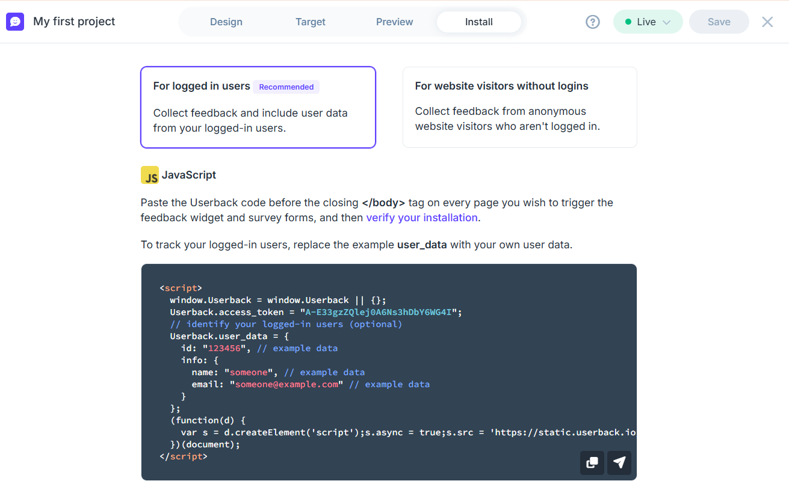This screenshot has height=490, width=789.
Task: Send code via paper plane icon
Action: click(x=619, y=462)
